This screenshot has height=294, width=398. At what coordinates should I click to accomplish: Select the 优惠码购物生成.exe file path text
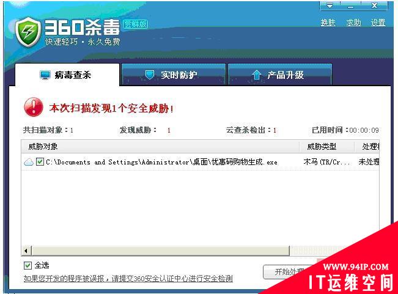click(x=161, y=162)
